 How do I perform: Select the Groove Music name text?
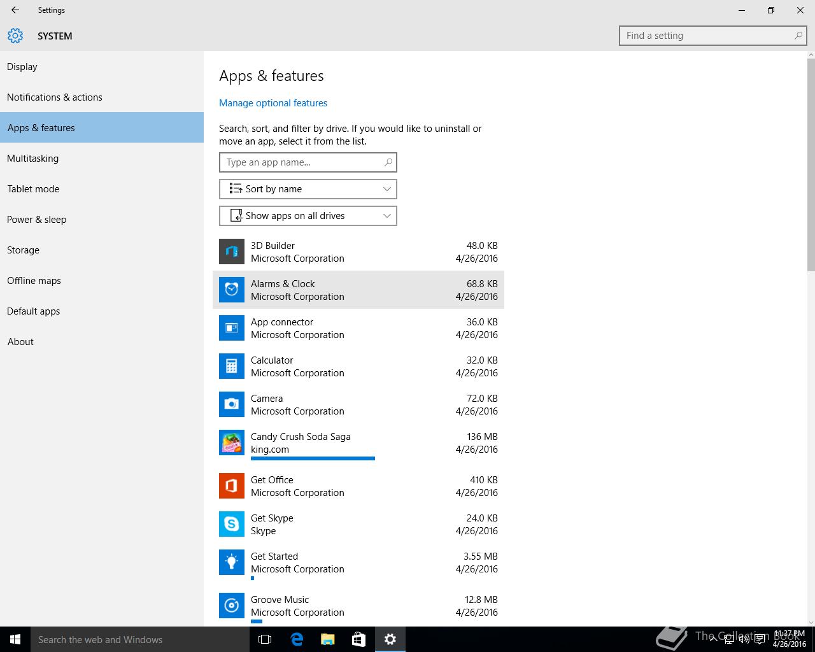[280, 600]
